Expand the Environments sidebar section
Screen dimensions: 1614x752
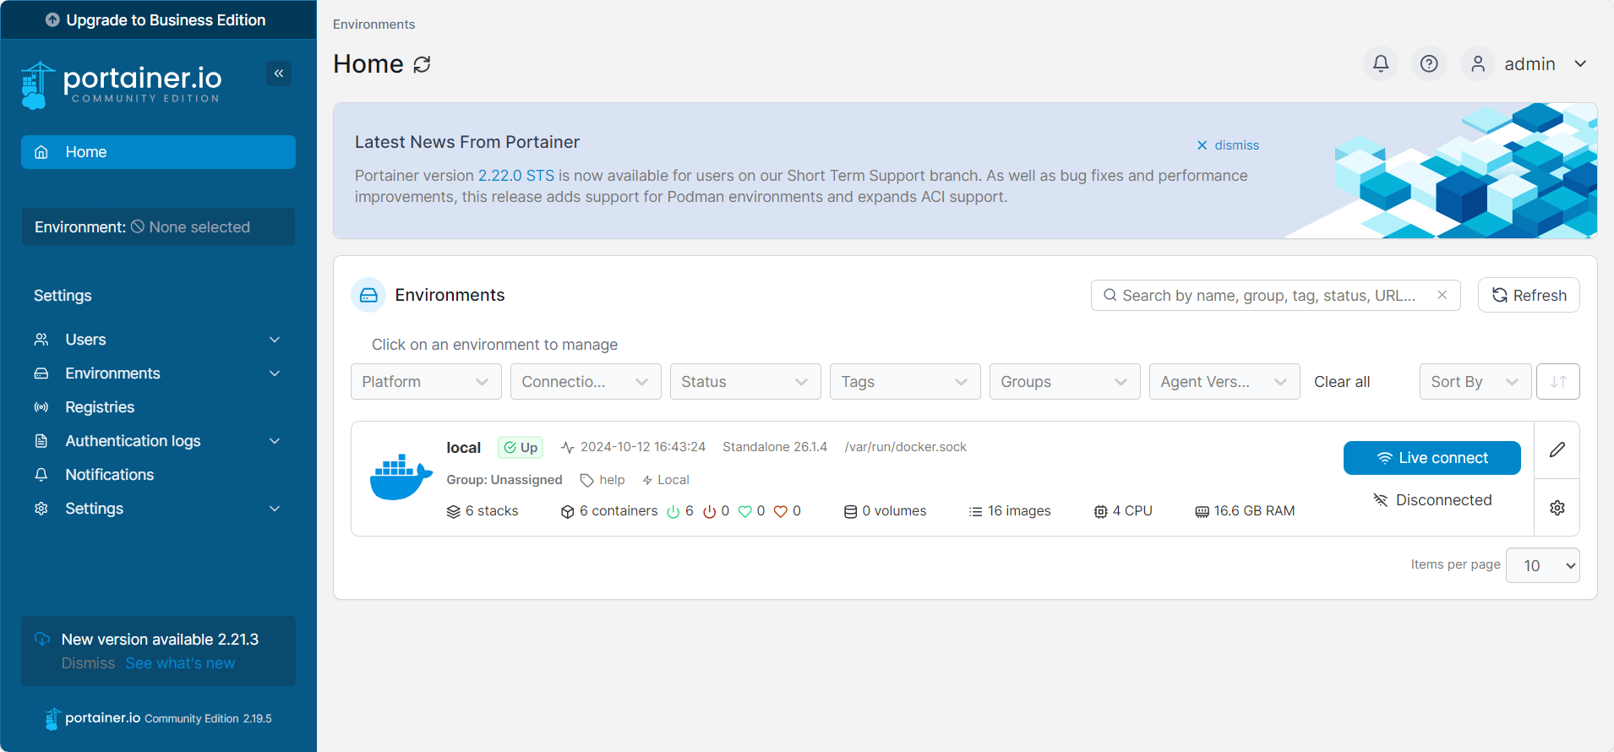275,373
